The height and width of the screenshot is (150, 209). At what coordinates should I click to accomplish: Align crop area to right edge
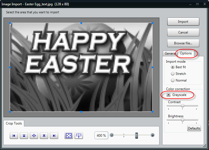tap(54, 136)
